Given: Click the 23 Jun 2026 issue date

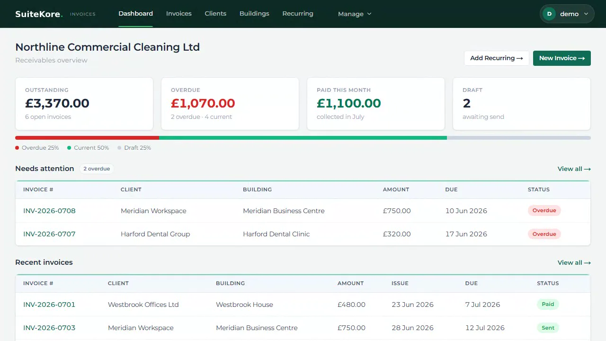Looking at the screenshot, I should [412, 305].
